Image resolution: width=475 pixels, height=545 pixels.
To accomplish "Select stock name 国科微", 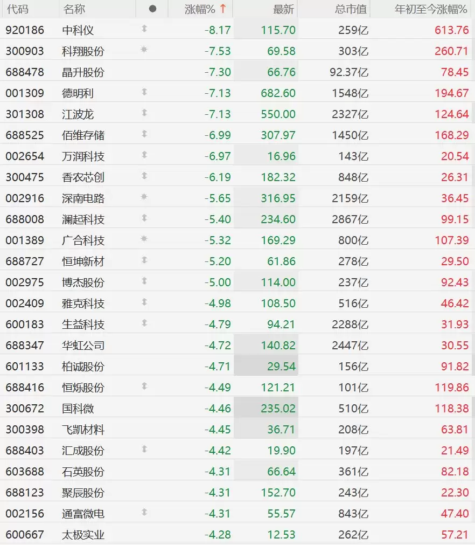I will pos(78,409).
